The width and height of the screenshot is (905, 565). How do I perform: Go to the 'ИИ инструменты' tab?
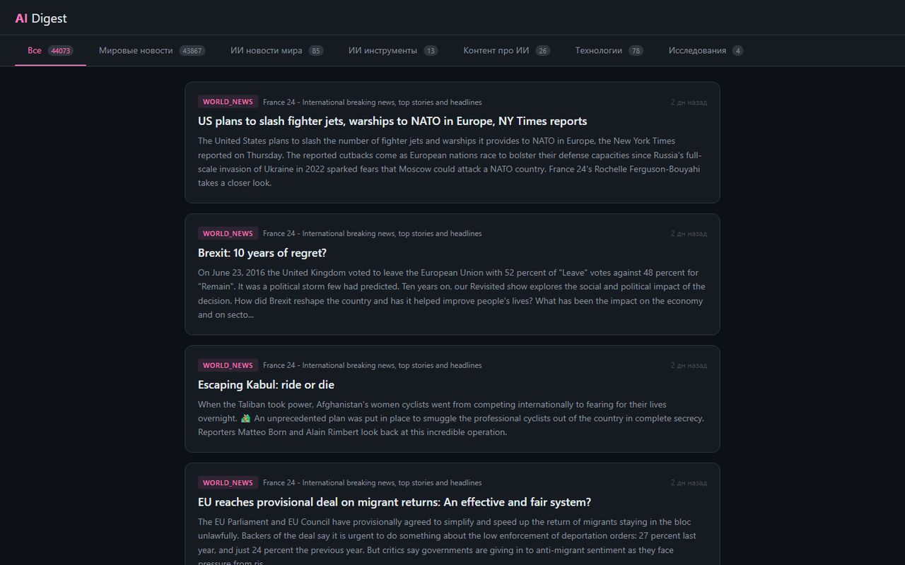point(393,51)
